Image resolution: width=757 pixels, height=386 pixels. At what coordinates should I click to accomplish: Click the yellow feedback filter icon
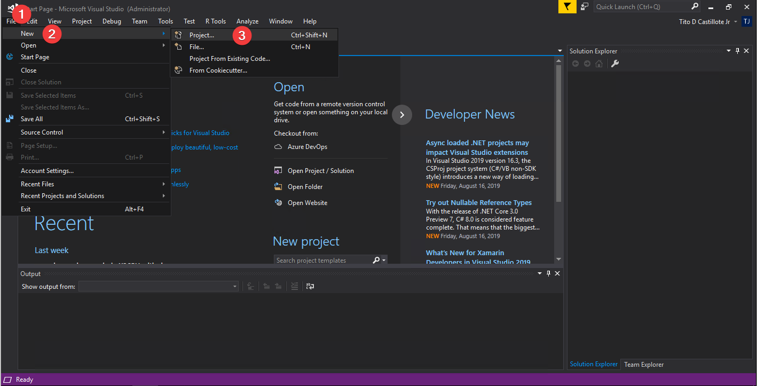coord(567,7)
